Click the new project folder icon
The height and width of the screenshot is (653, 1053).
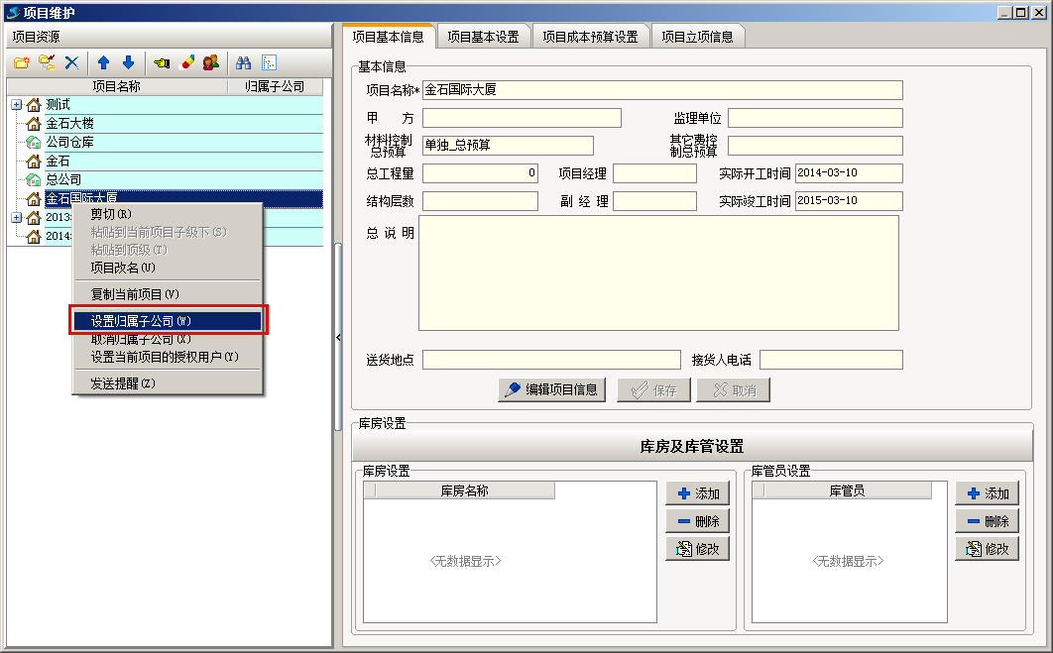click(23, 61)
